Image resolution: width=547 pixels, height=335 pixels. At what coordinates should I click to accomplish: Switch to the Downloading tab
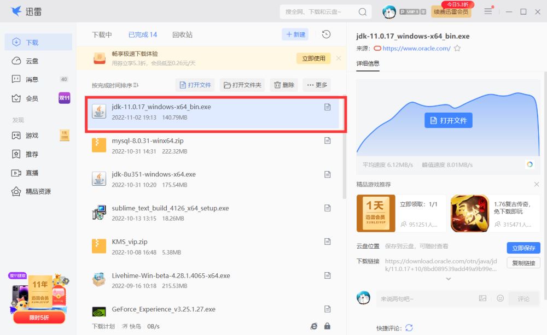coord(102,34)
